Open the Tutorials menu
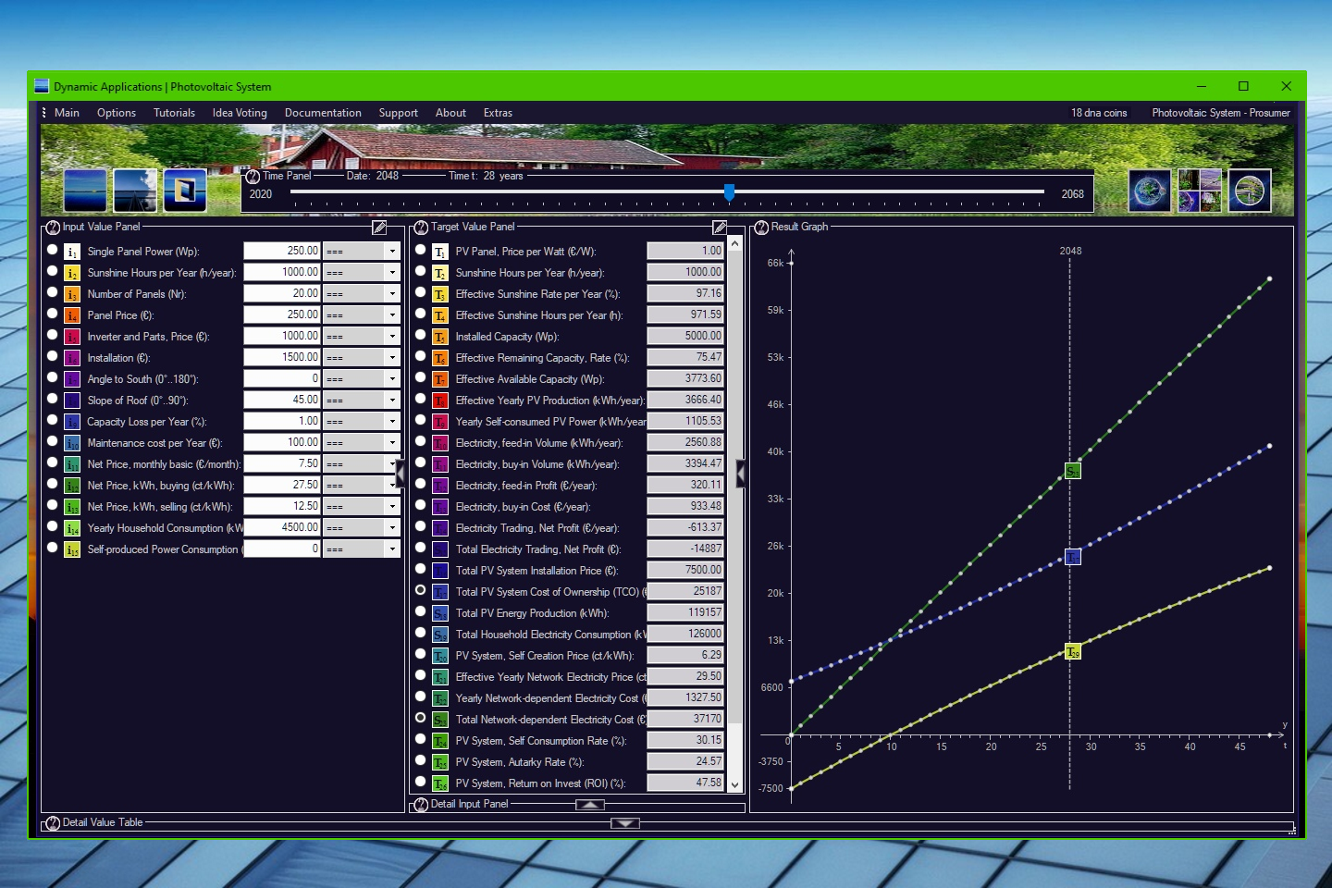The image size is (1332, 888). 174,113
